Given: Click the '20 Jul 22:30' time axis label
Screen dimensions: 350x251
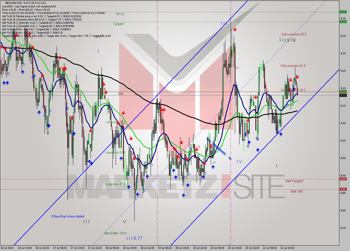Looking at the screenshot, I should tap(252, 248).
